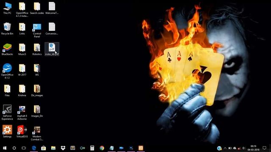Viewport: 271px width, 152px height.
Task: Select the WS folder
Action: pos(37,70)
